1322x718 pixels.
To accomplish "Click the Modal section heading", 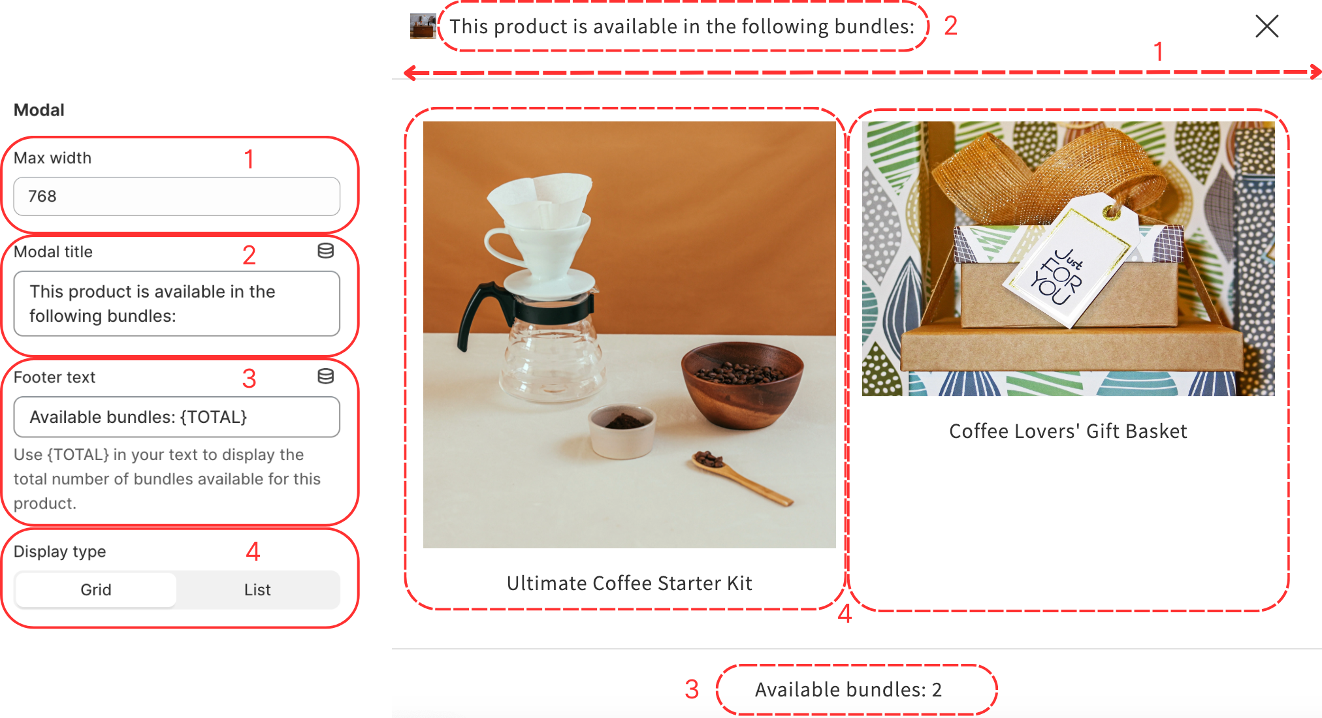I will point(39,110).
